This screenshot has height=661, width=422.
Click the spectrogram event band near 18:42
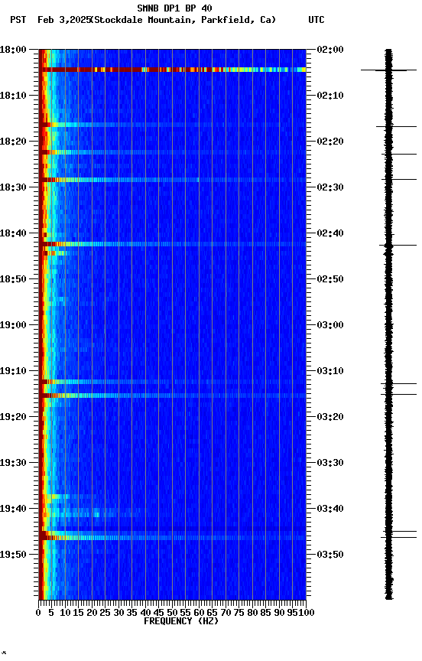click(172, 244)
